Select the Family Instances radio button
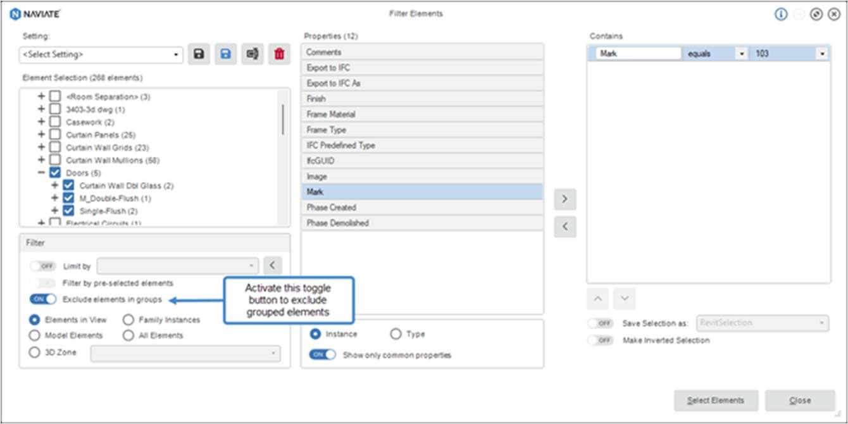The width and height of the screenshot is (848, 424). coord(128,320)
